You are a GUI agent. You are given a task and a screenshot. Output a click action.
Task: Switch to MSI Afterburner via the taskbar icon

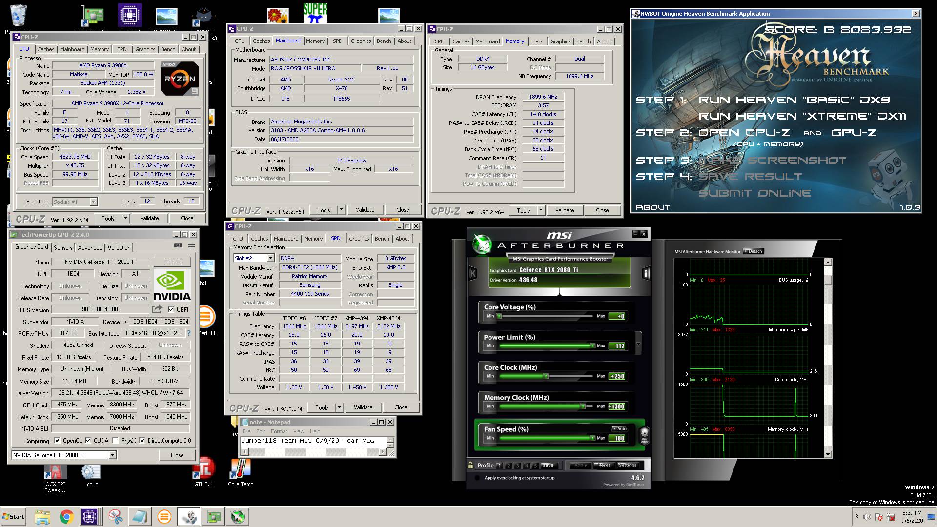(x=238, y=517)
